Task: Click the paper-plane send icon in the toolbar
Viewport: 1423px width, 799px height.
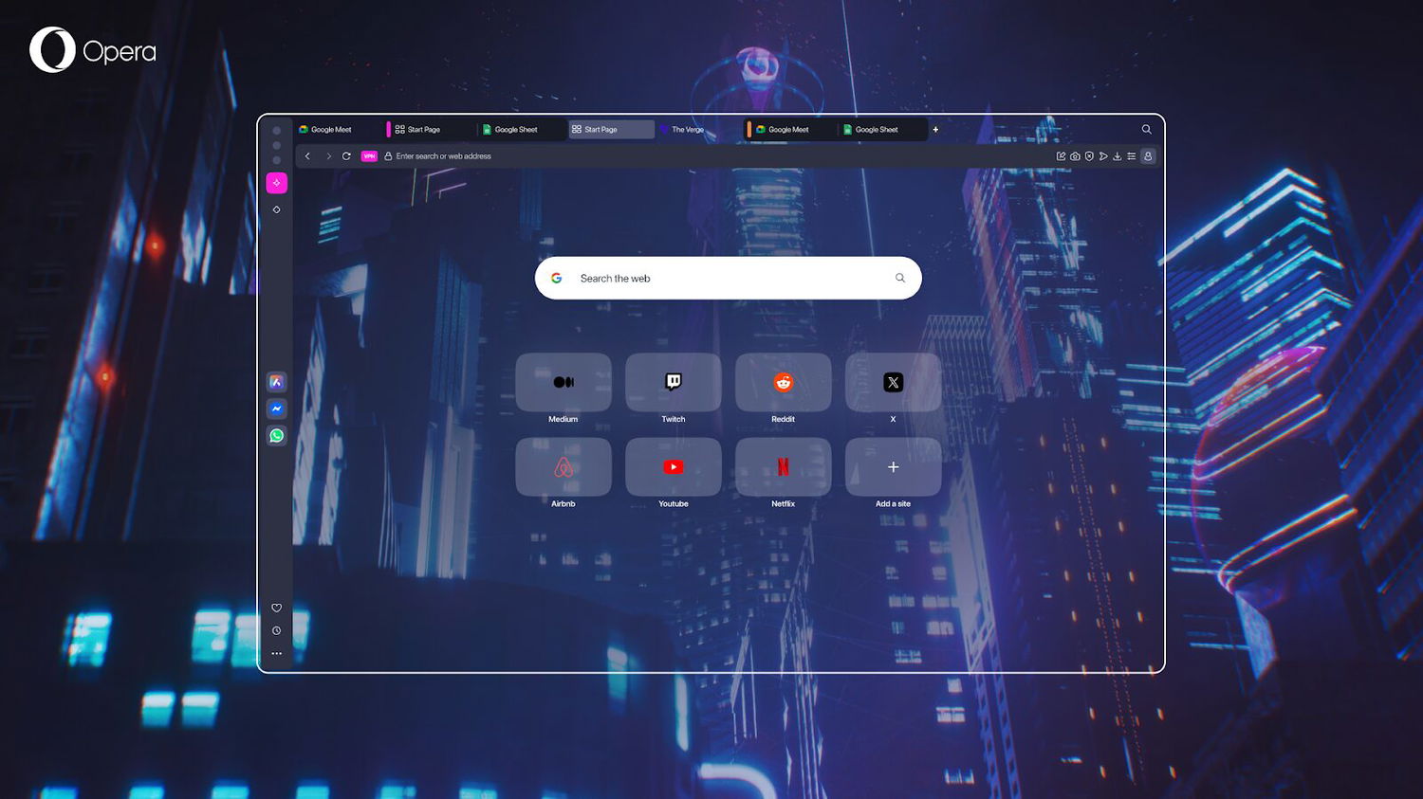Action: (x=1103, y=156)
